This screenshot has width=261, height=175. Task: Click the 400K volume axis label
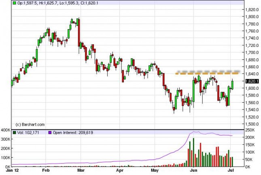(6, 130)
